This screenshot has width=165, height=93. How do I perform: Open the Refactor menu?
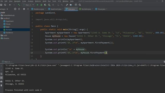(x=38, y=1)
